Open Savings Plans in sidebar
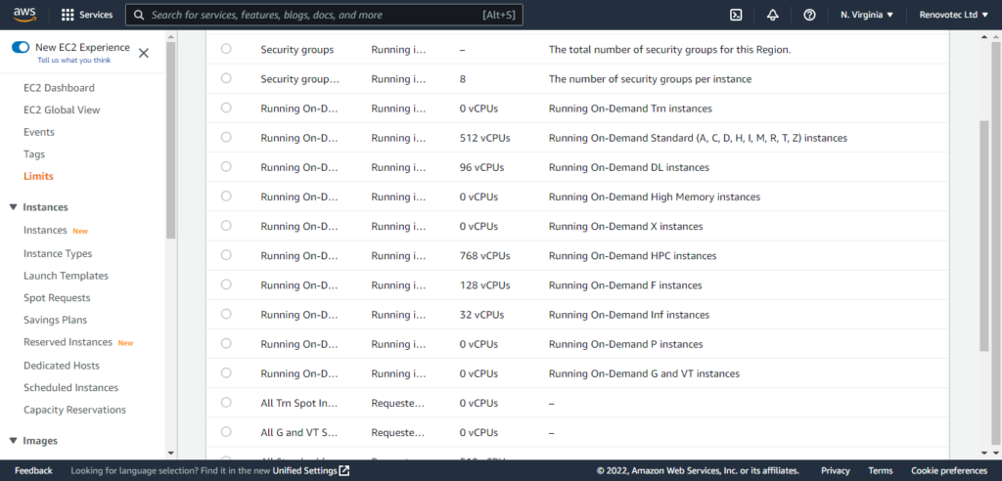Image resolution: width=1002 pixels, height=481 pixels. [55, 320]
